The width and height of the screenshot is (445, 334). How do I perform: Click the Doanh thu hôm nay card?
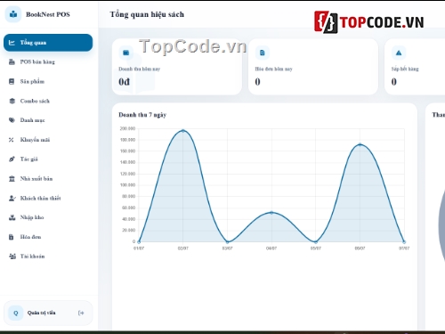[x=177, y=67]
